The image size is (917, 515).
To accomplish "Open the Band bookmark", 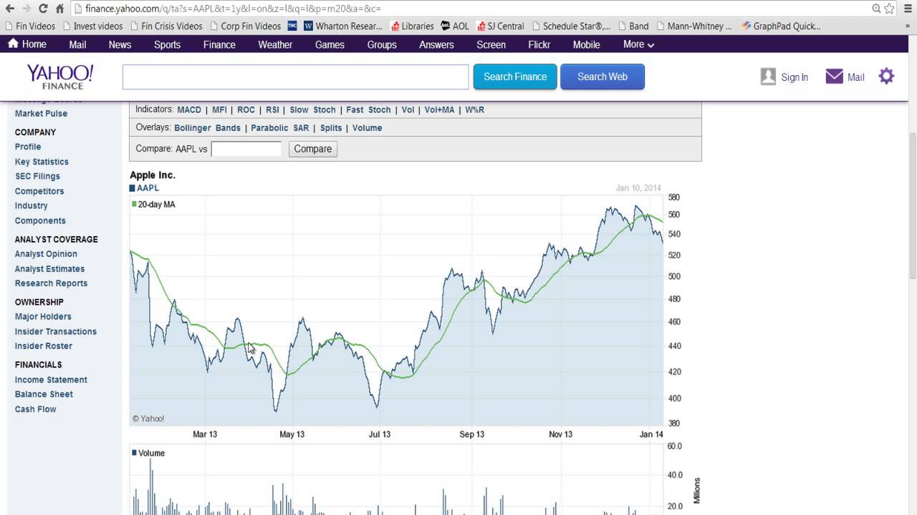I will point(633,26).
